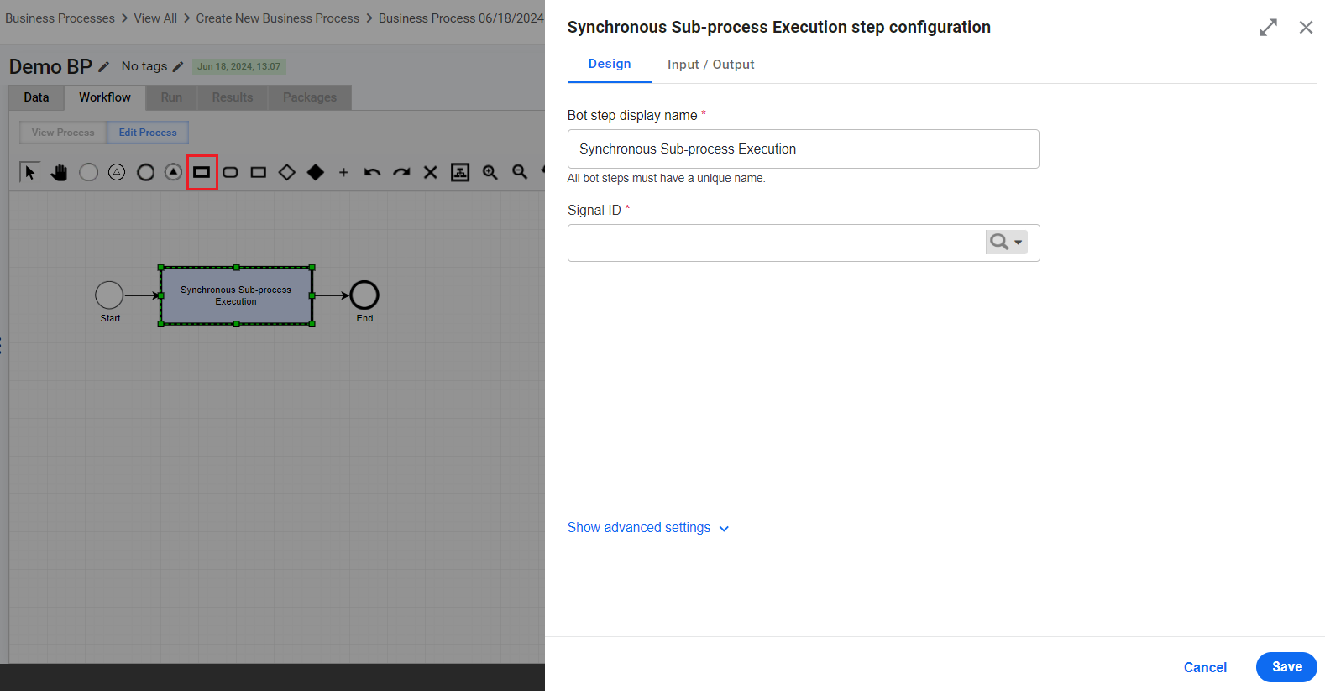Image resolution: width=1325 pixels, height=694 pixels.
Task: Click the auto-layout diagram icon
Action: point(460,172)
